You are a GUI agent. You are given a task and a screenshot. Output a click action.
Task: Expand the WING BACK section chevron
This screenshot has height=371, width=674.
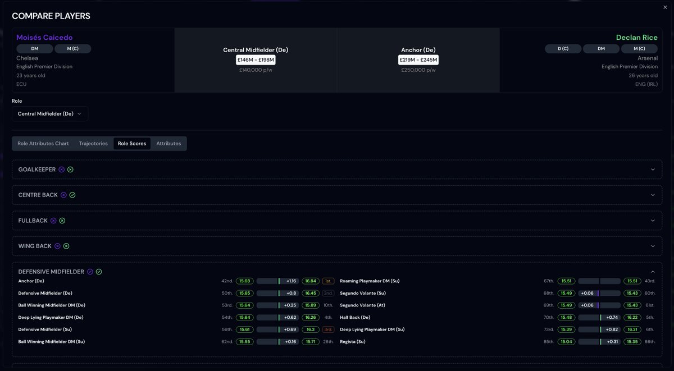pyautogui.click(x=653, y=246)
